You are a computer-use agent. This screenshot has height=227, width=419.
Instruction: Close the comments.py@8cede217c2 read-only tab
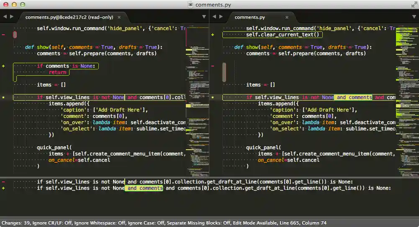(119, 17)
